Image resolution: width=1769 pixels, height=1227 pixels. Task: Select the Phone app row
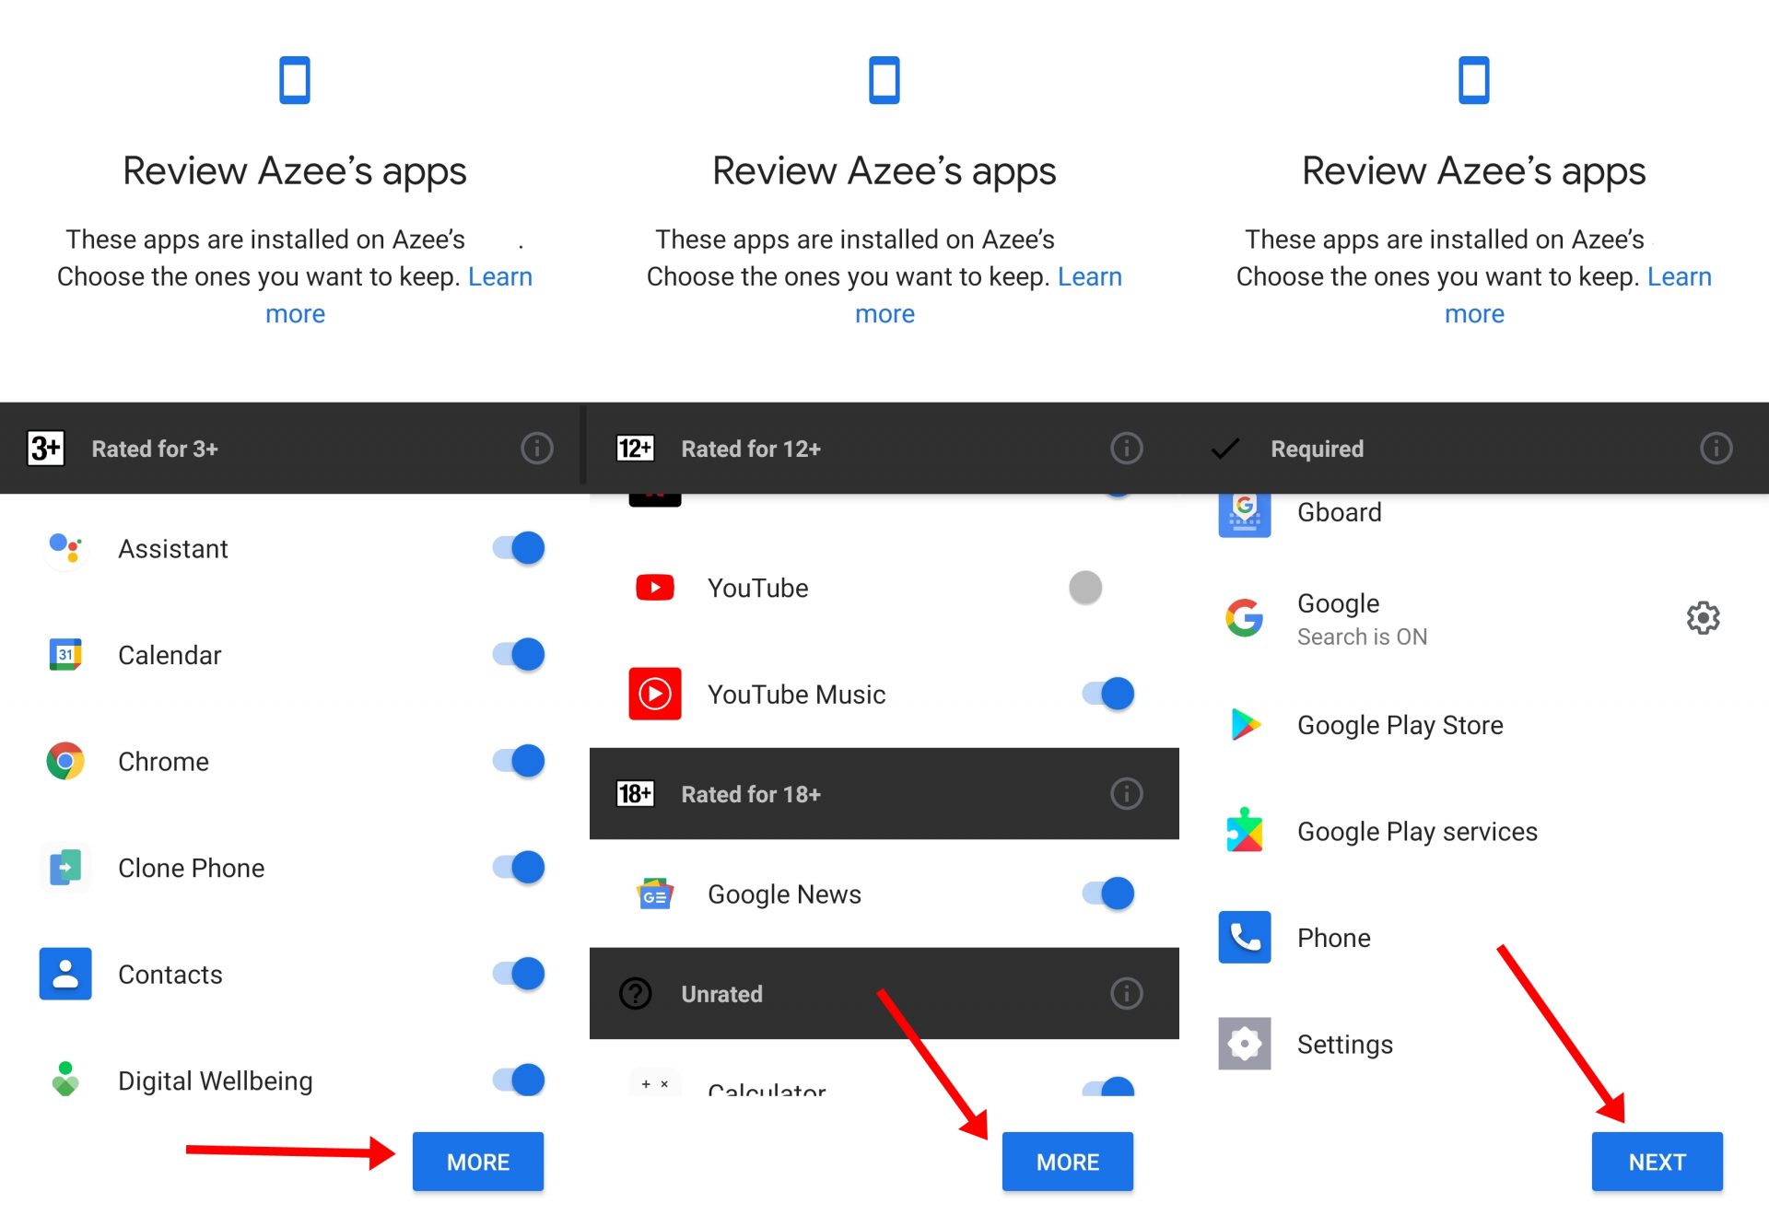1334,938
